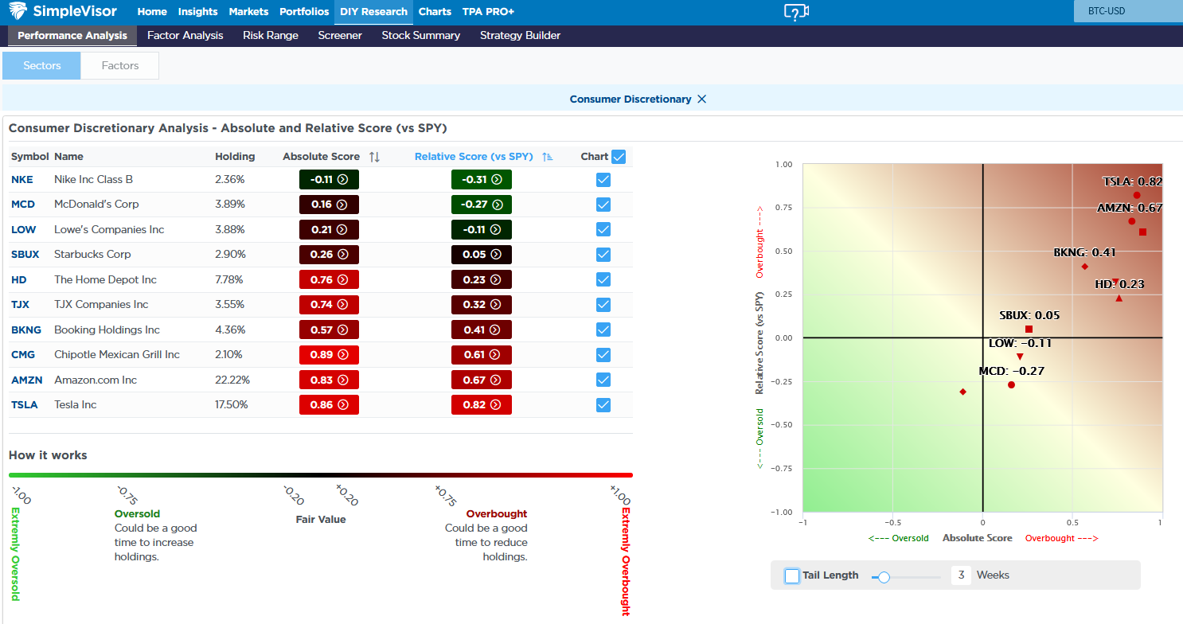Open the video help icon in header

pyautogui.click(x=795, y=12)
